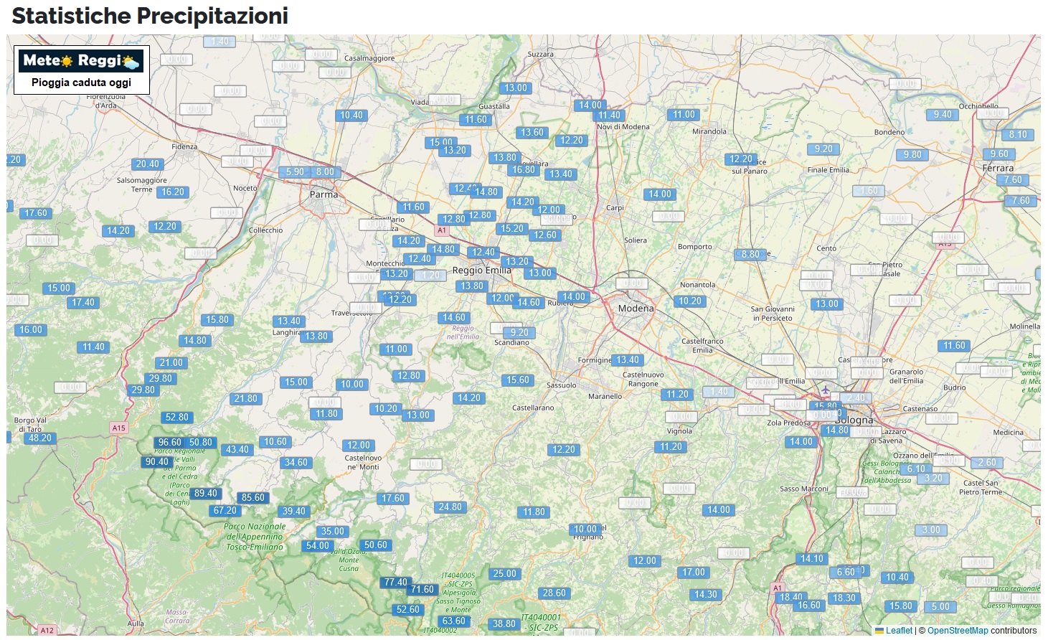Click the 17.00 rainfall marker
Screen dimensions: 1048x640
[694, 573]
